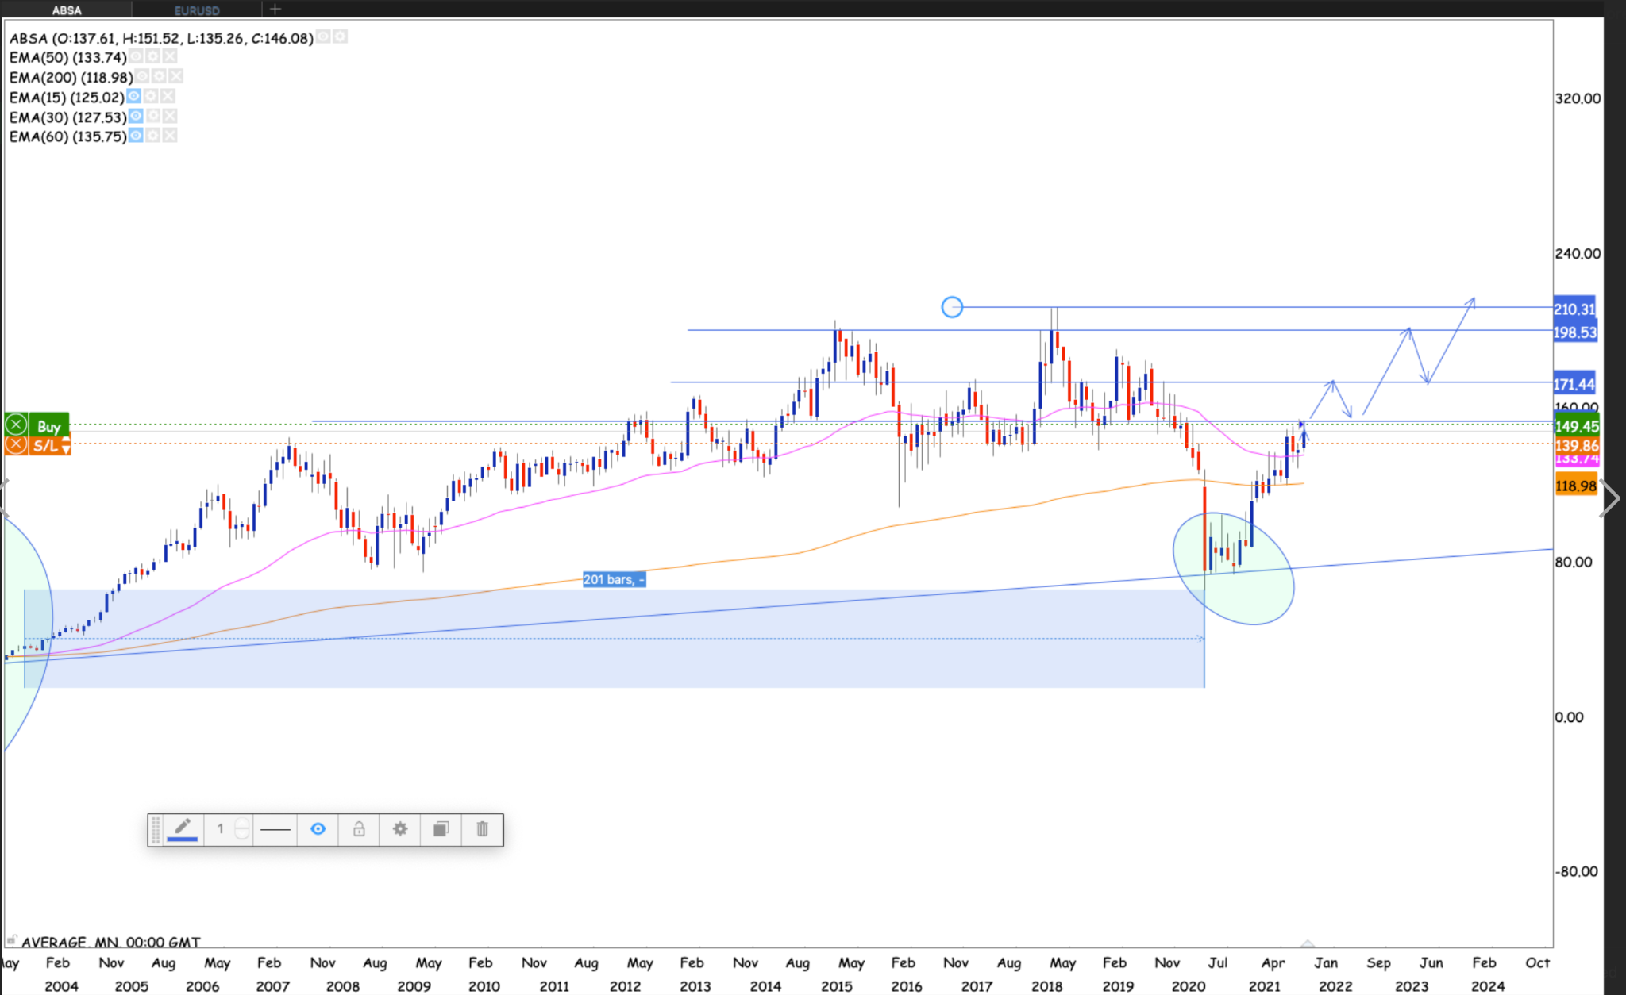Cancel the Buy order with the X icon
This screenshot has height=995, width=1626.
16,425
